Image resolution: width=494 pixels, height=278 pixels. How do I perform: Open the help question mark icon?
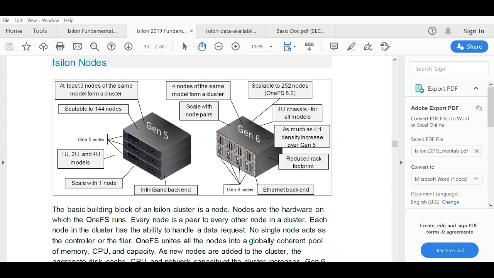(432, 31)
